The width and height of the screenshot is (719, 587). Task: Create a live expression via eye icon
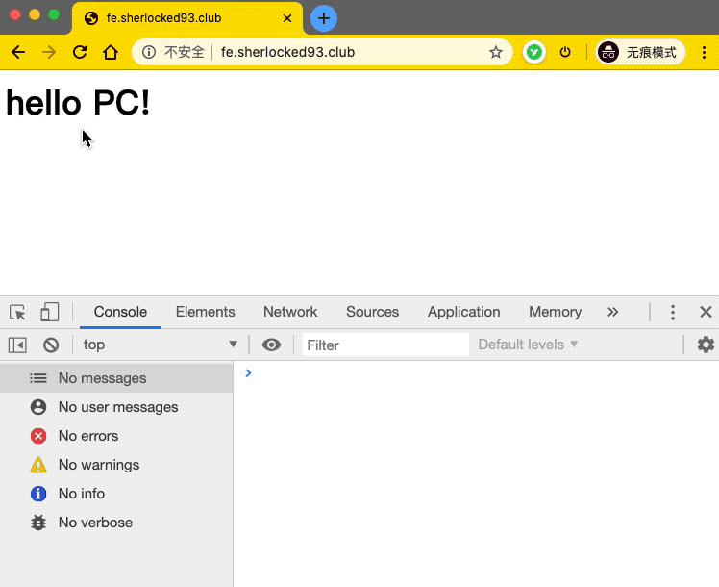pos(271,345)
